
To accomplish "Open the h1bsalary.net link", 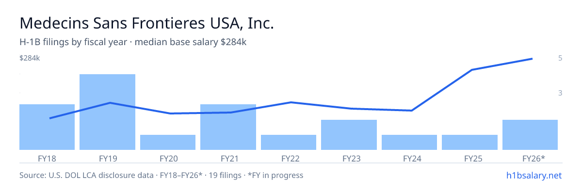I will pyautogui.click(x=533, y=175).
